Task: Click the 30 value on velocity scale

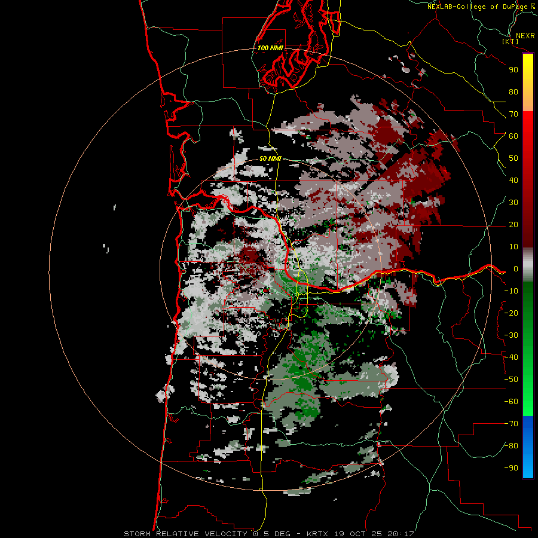Action: tap(513, 203)
